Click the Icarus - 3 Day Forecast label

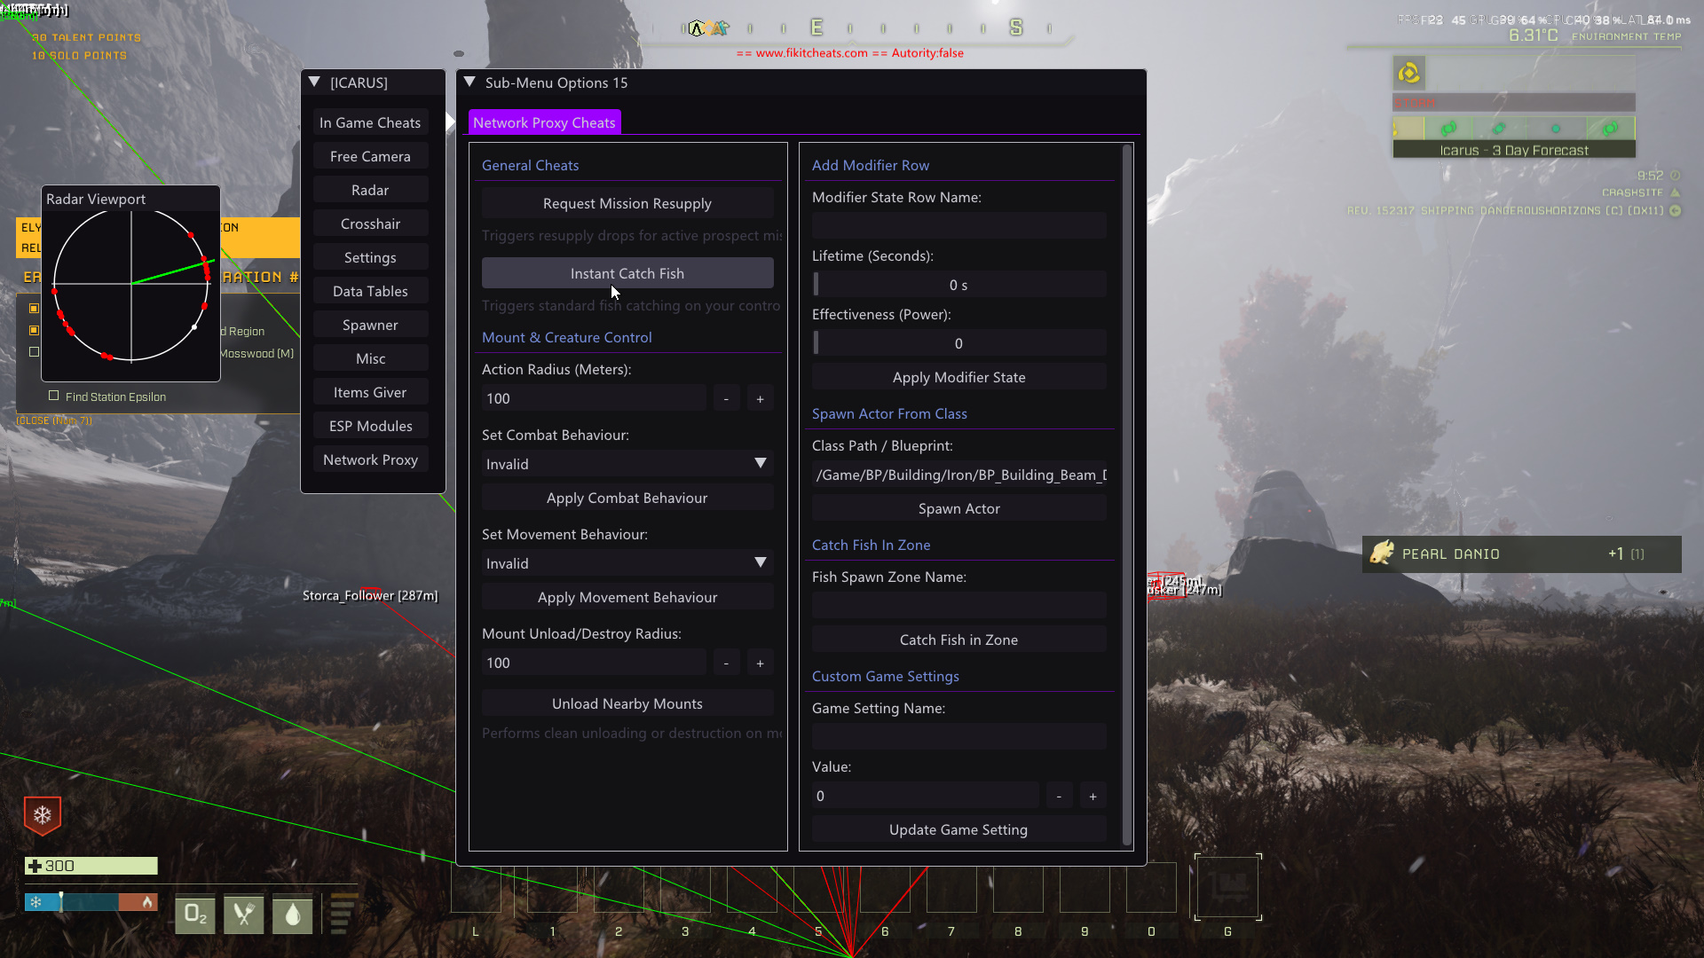[x=1514, y=150]
